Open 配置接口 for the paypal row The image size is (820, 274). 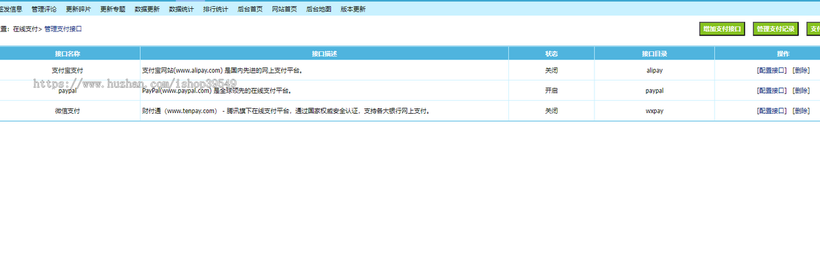(772, 91)
